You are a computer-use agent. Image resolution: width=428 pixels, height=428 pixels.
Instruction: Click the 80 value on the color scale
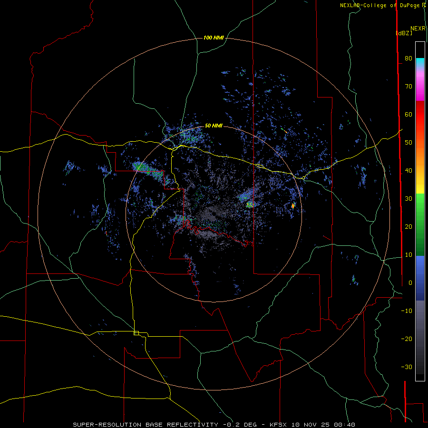click(409, 58)
